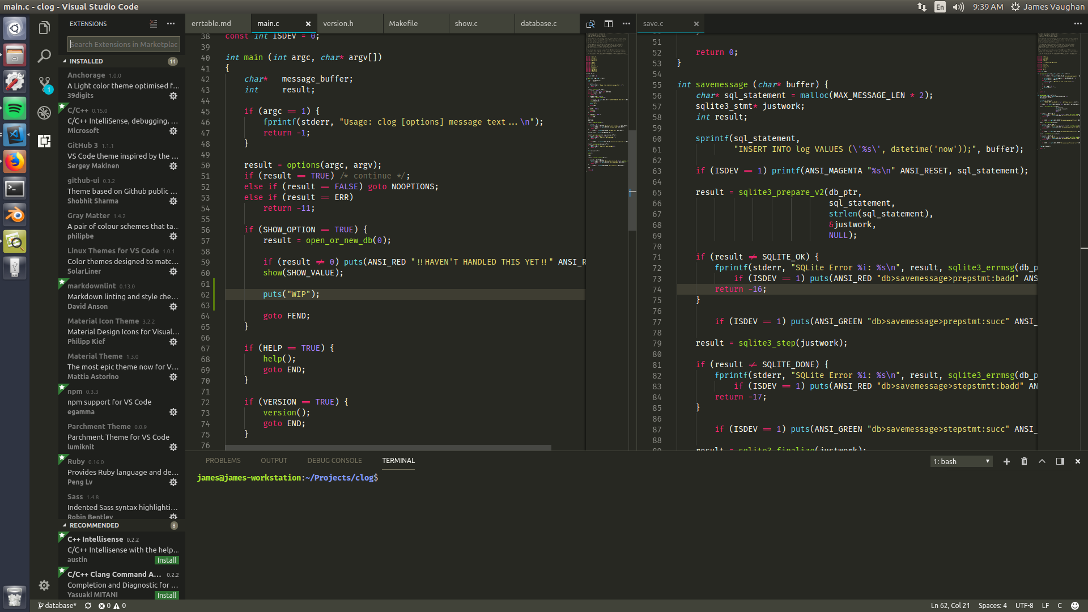
Task: Switch to the Makefile tab
Action: (403, 23)
